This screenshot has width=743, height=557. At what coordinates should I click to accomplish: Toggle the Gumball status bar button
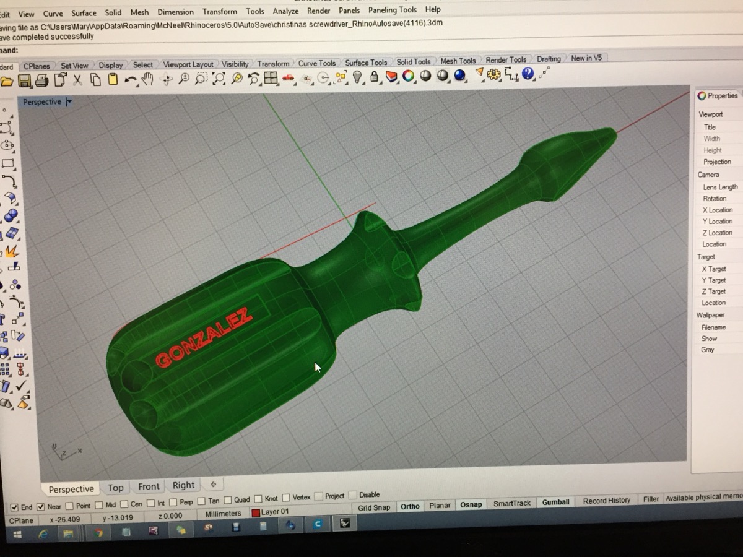(555, 502)
